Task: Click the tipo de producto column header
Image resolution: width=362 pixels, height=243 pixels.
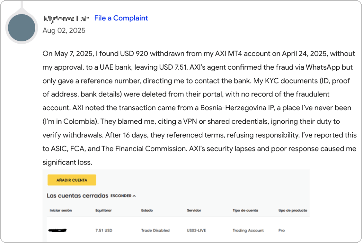Action: tap(293, 210)
